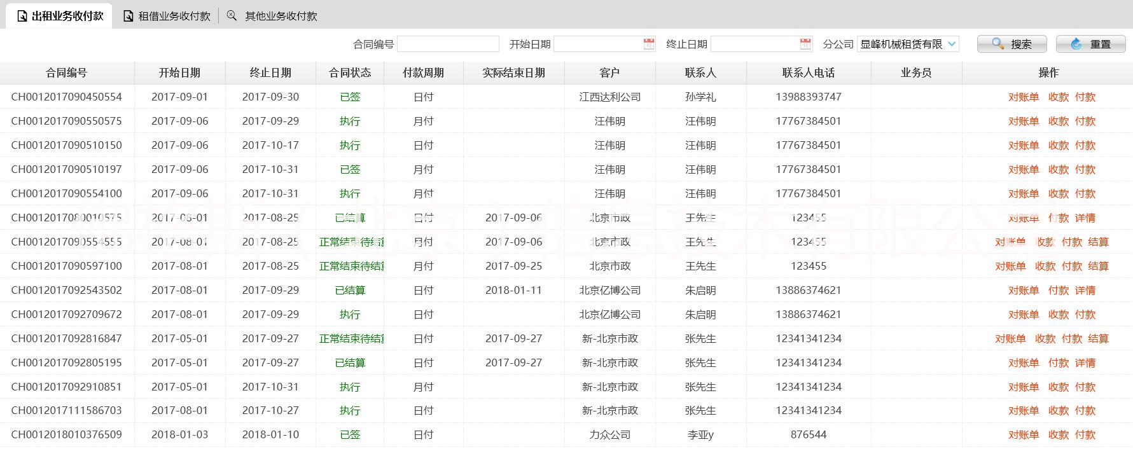Open 对账单 for contract CH0012017090554100

1024,193
